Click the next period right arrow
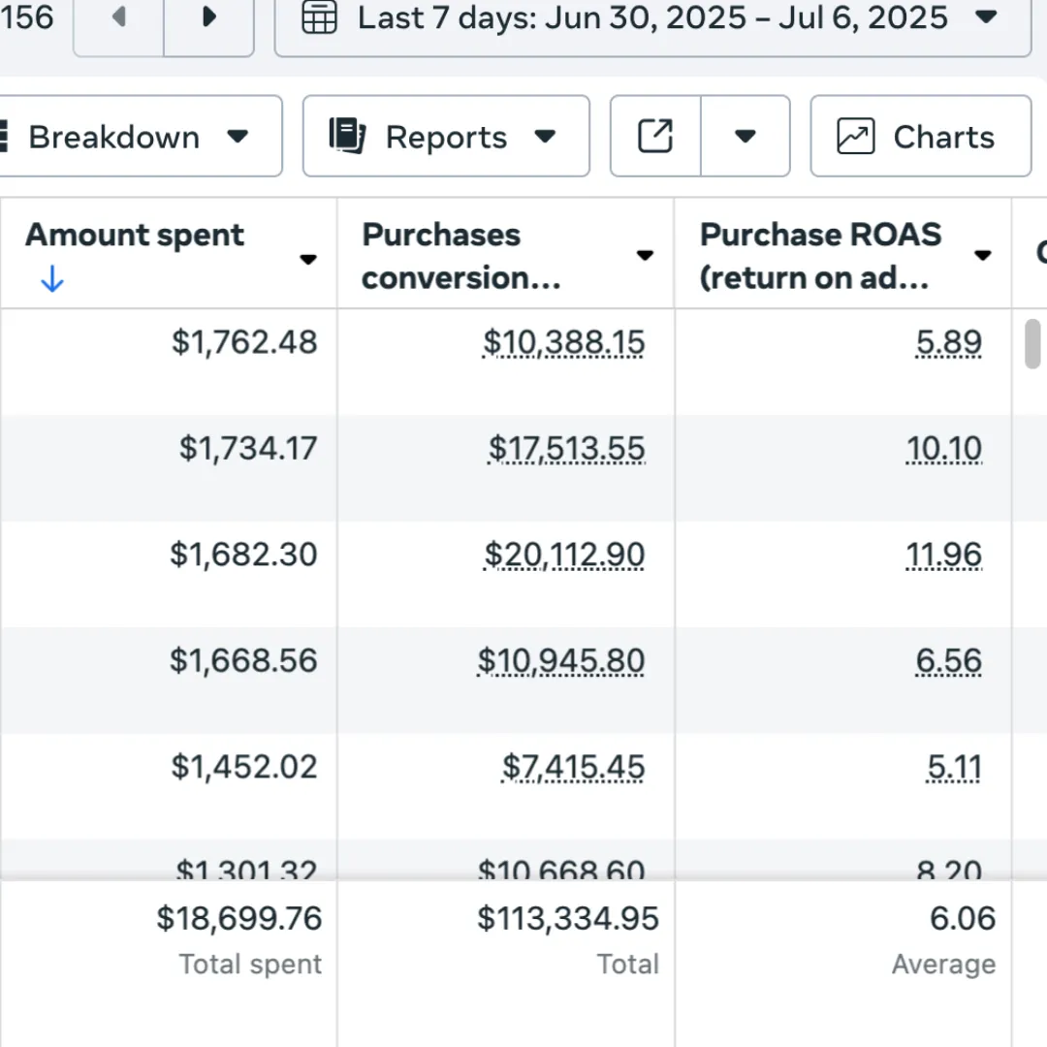 click(x=208, y=18)
